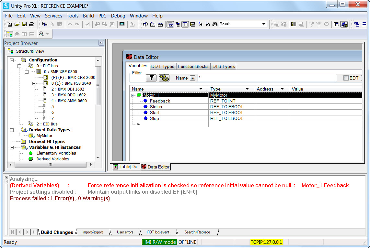Click the Zoom magnifier icon

[41, 34]
